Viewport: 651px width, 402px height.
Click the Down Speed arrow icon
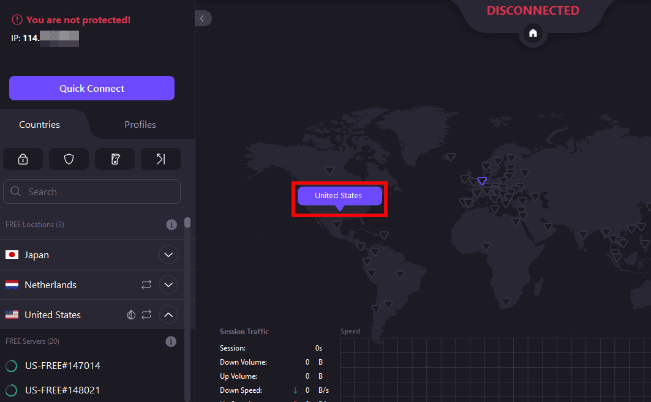[295, 390]
